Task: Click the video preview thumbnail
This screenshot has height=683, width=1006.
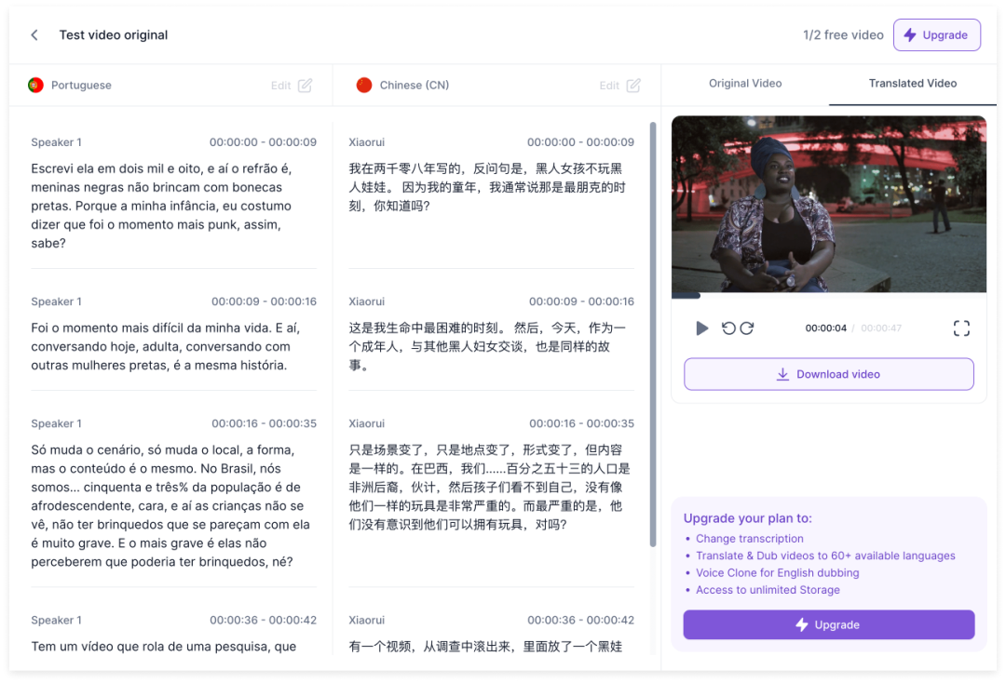Action: (x=828, y=203)
